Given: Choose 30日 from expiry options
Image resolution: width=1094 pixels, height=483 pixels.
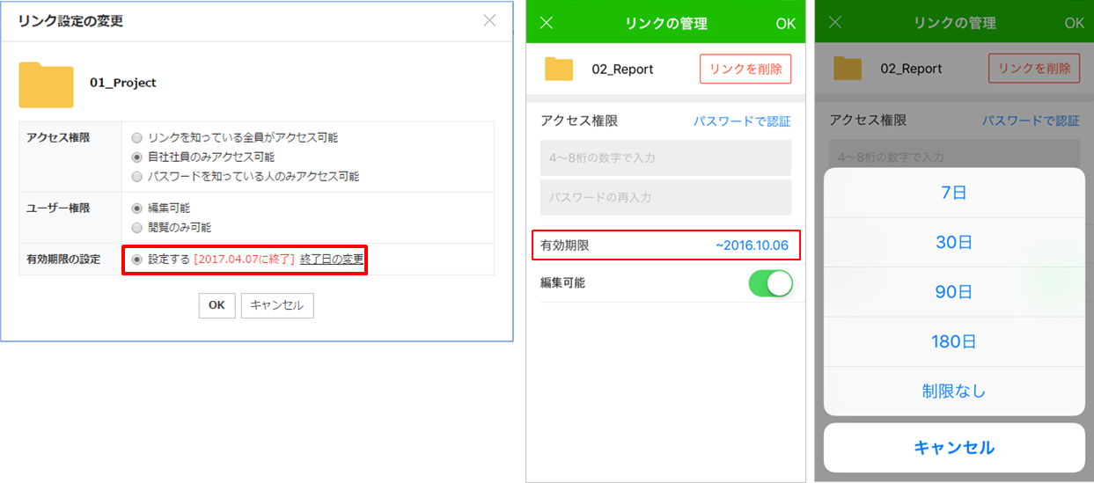Looking at the screenshot, I should tap(953, 243).
